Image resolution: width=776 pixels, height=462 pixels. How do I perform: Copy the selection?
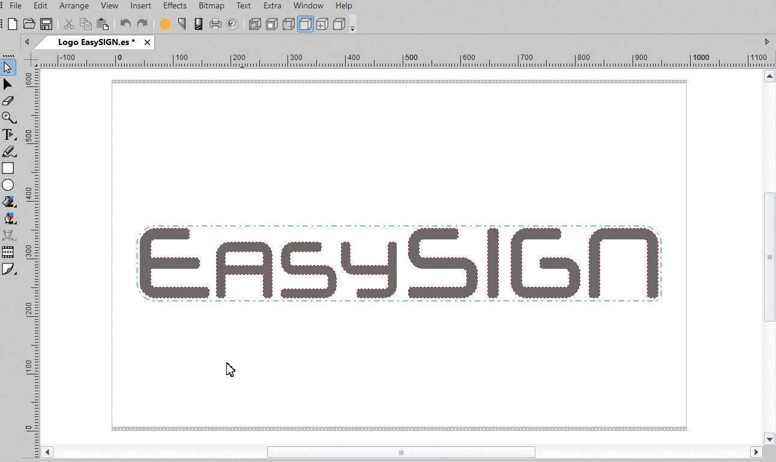pyautogui.click(x=86, y=24)
